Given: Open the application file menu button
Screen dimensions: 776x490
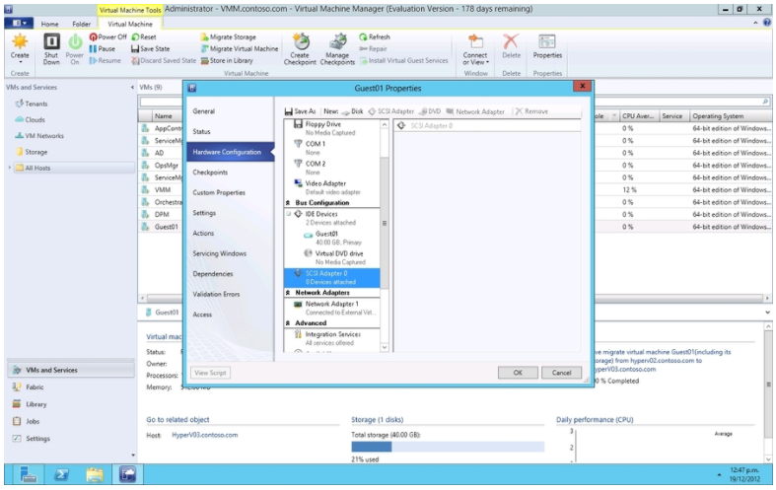Looking at the screenshot, I should point(20,23).
